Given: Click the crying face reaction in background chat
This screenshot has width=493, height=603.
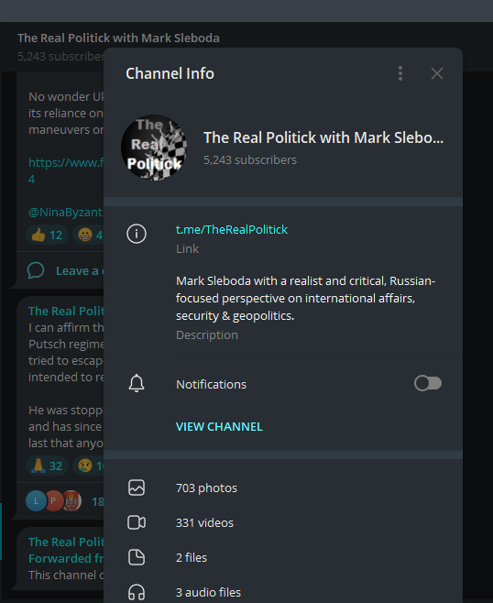Looking at the screenshot, I should (88, 466).
